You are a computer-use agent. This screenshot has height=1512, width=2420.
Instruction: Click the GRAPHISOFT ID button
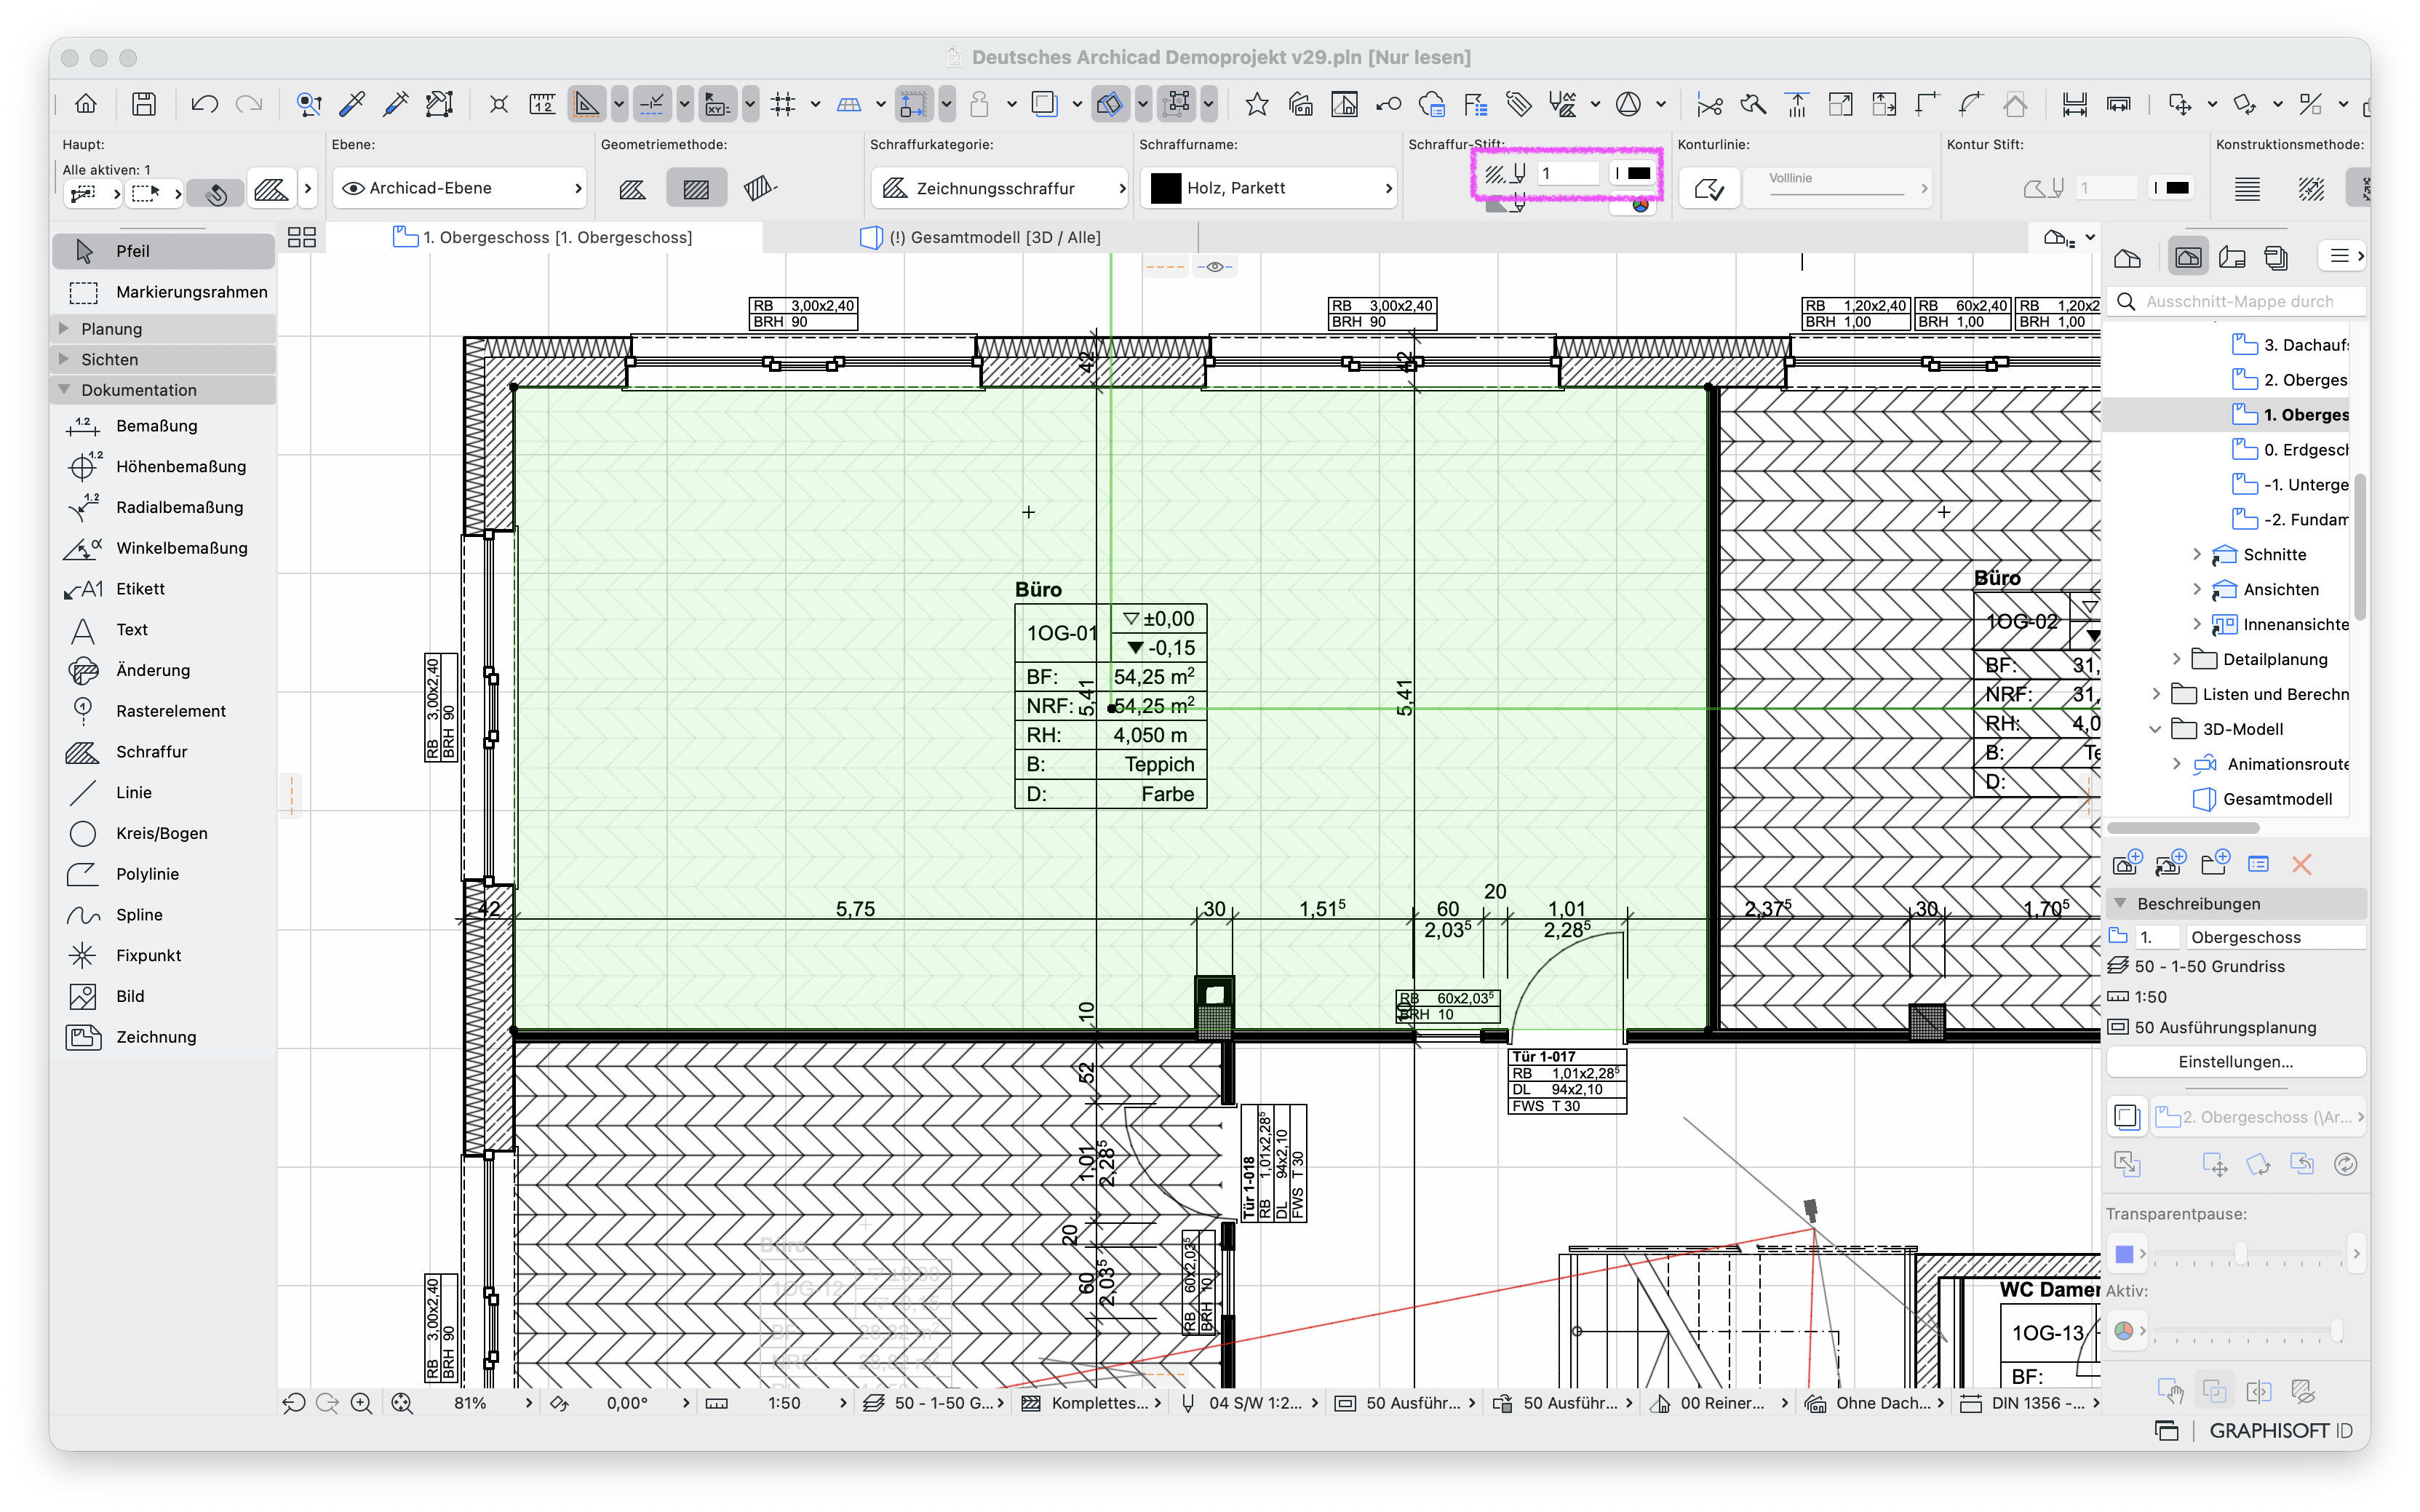2281,1431
